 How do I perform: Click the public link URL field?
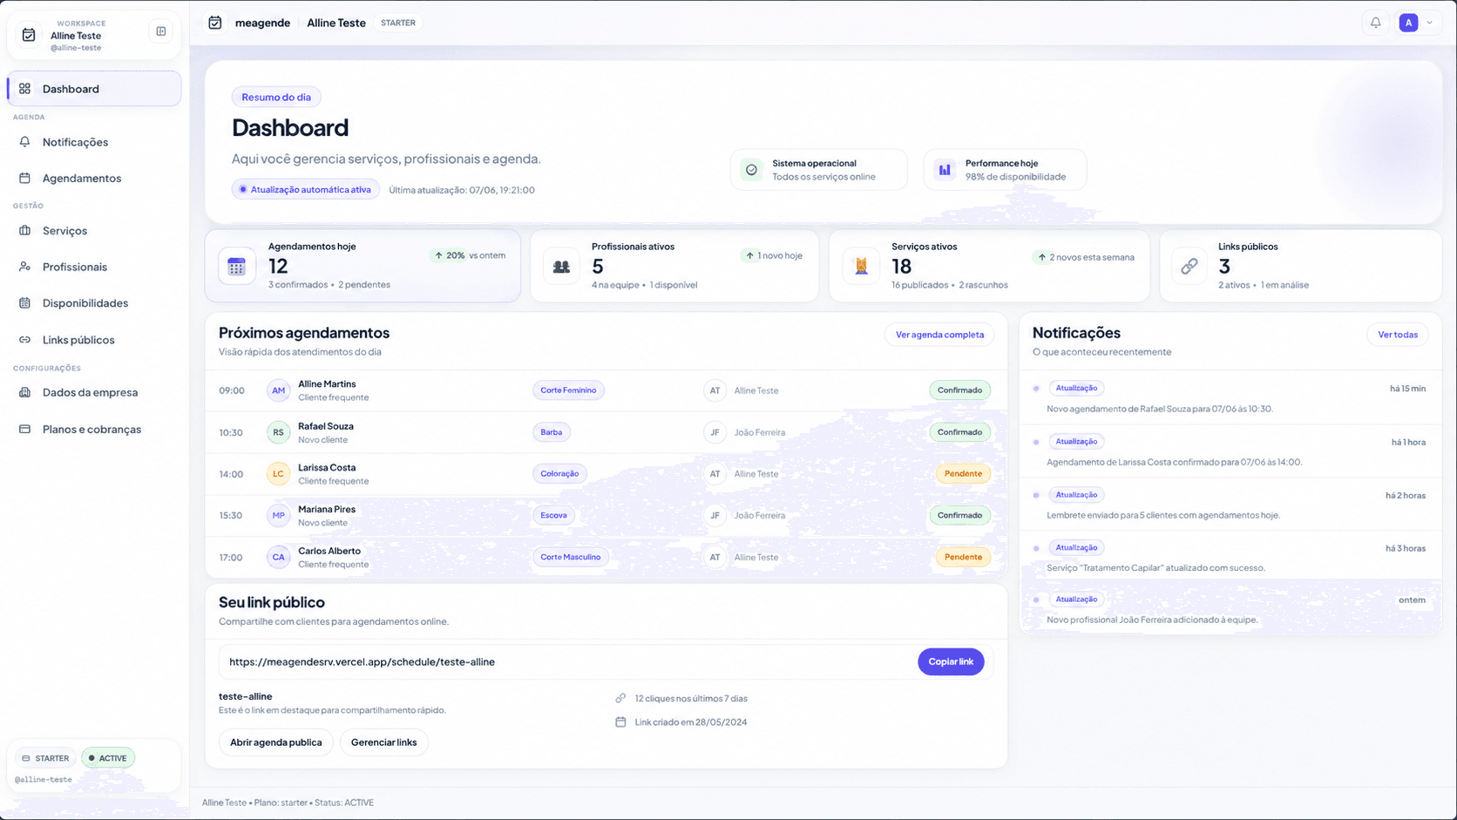[566, 661]
